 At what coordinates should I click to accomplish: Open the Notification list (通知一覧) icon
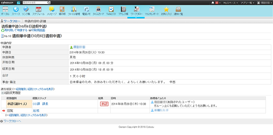pyautogui.click(x=178, y=9)
